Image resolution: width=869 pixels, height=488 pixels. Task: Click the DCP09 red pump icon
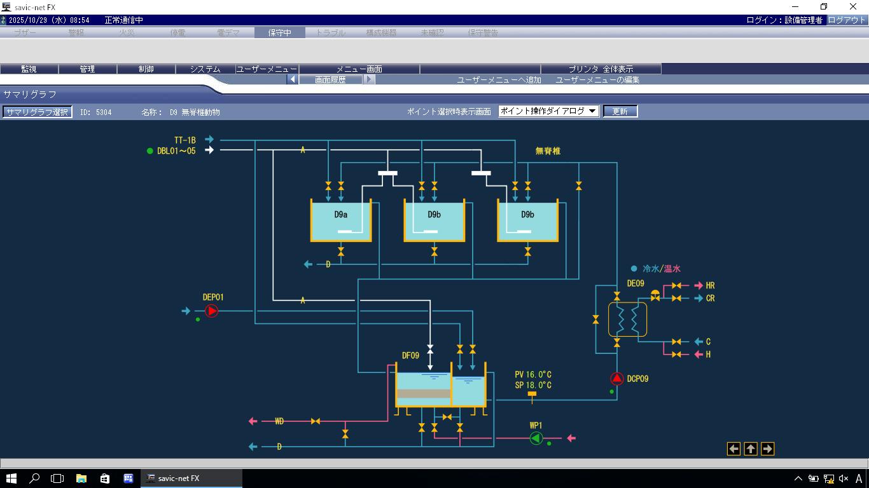[616, 379]
